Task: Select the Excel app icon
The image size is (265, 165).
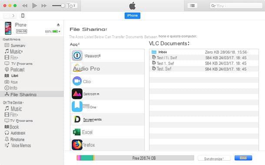Action: (77, 132)
